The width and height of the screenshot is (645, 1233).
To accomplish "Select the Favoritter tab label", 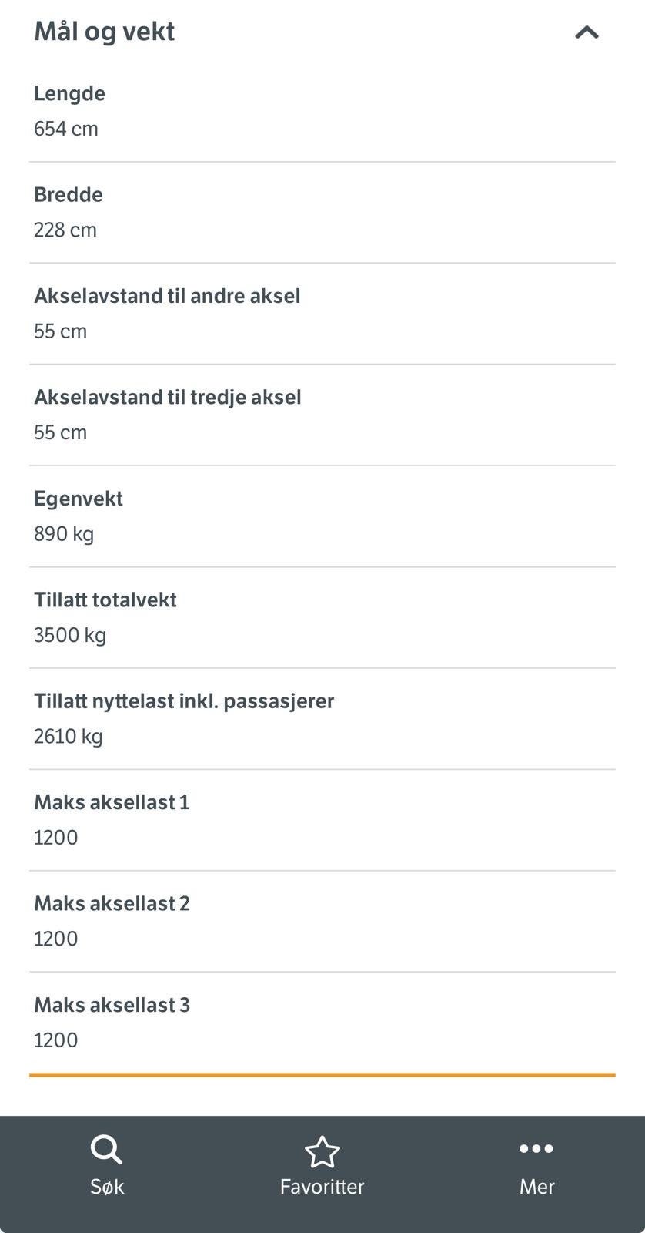I will (322, 1187).
